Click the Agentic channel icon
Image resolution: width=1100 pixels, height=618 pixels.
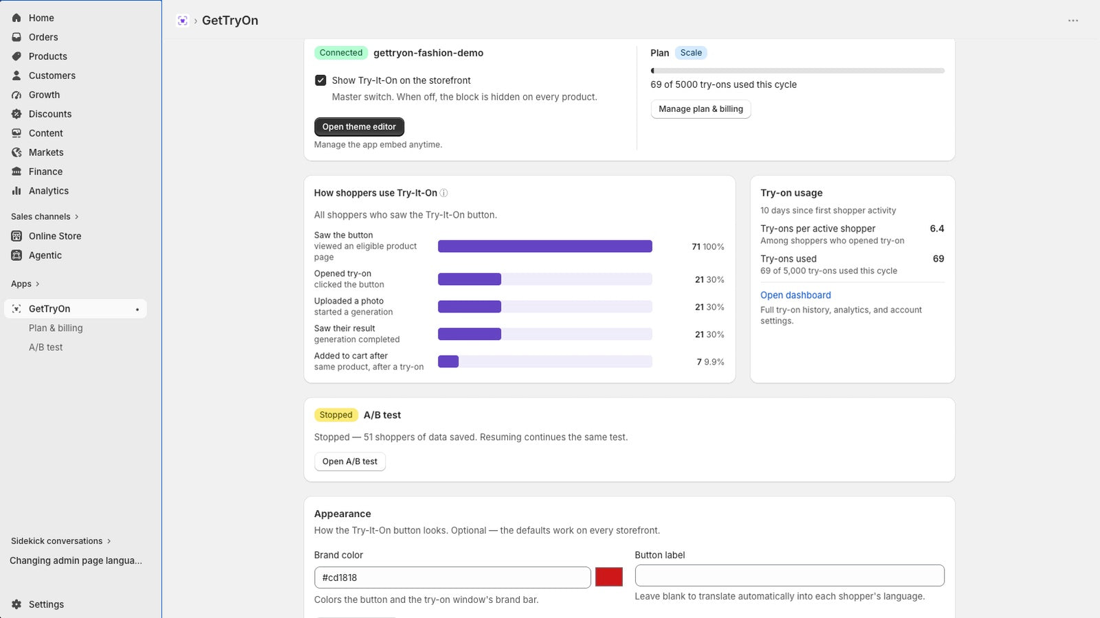click(16, 255)
